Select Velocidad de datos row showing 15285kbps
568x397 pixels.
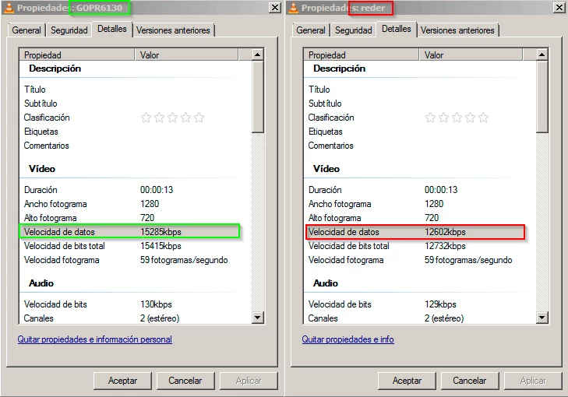pos(129,231)
